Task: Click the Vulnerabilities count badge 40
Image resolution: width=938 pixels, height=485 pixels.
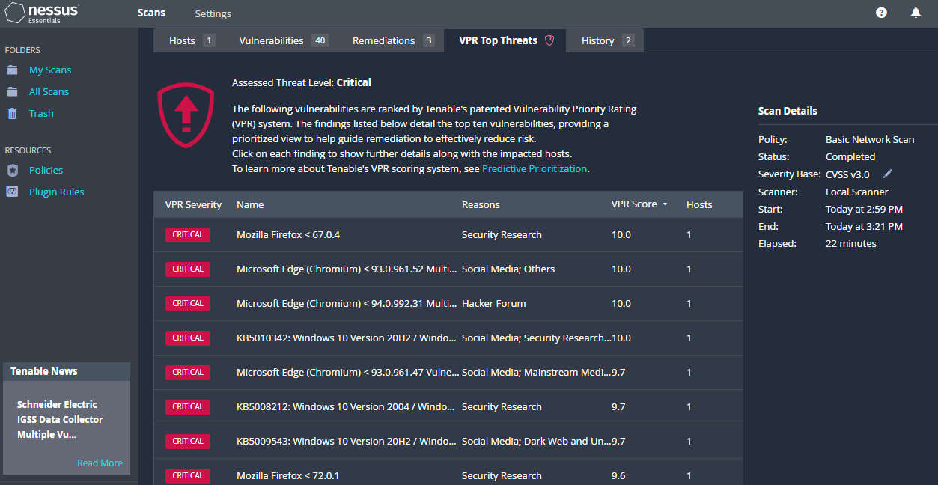Action: (320, 40)
